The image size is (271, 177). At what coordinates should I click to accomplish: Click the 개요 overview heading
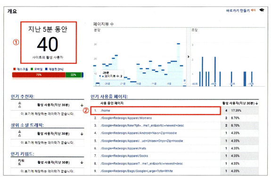[x=12, y=11]
